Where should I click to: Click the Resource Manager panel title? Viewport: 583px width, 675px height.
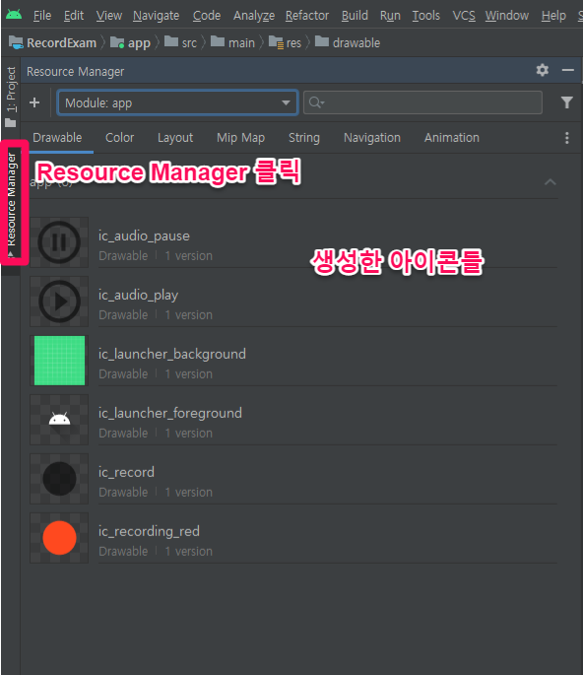(75, 71)
